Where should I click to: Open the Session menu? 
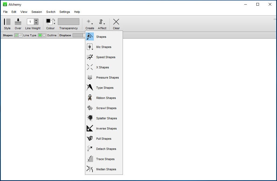tap(37, 12)
